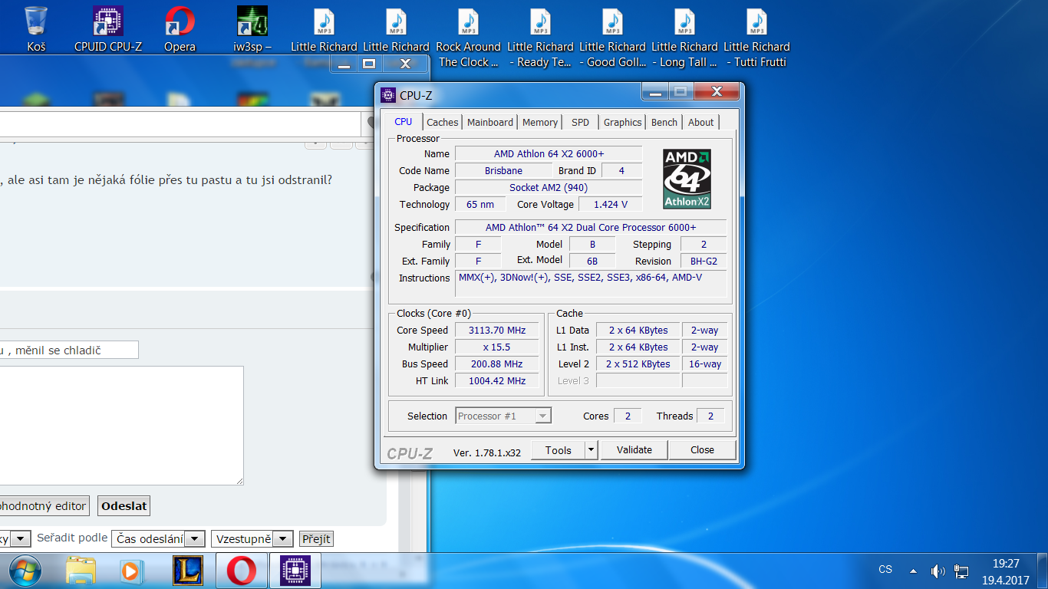Select Little Richard Good Golly MP3 file
The height and width of the screenshot is (589, 1048).
click(x=613, y=37)
